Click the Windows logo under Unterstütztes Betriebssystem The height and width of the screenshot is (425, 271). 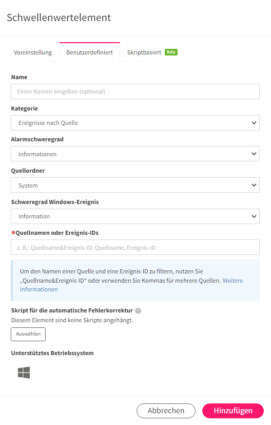pos(24,373)
